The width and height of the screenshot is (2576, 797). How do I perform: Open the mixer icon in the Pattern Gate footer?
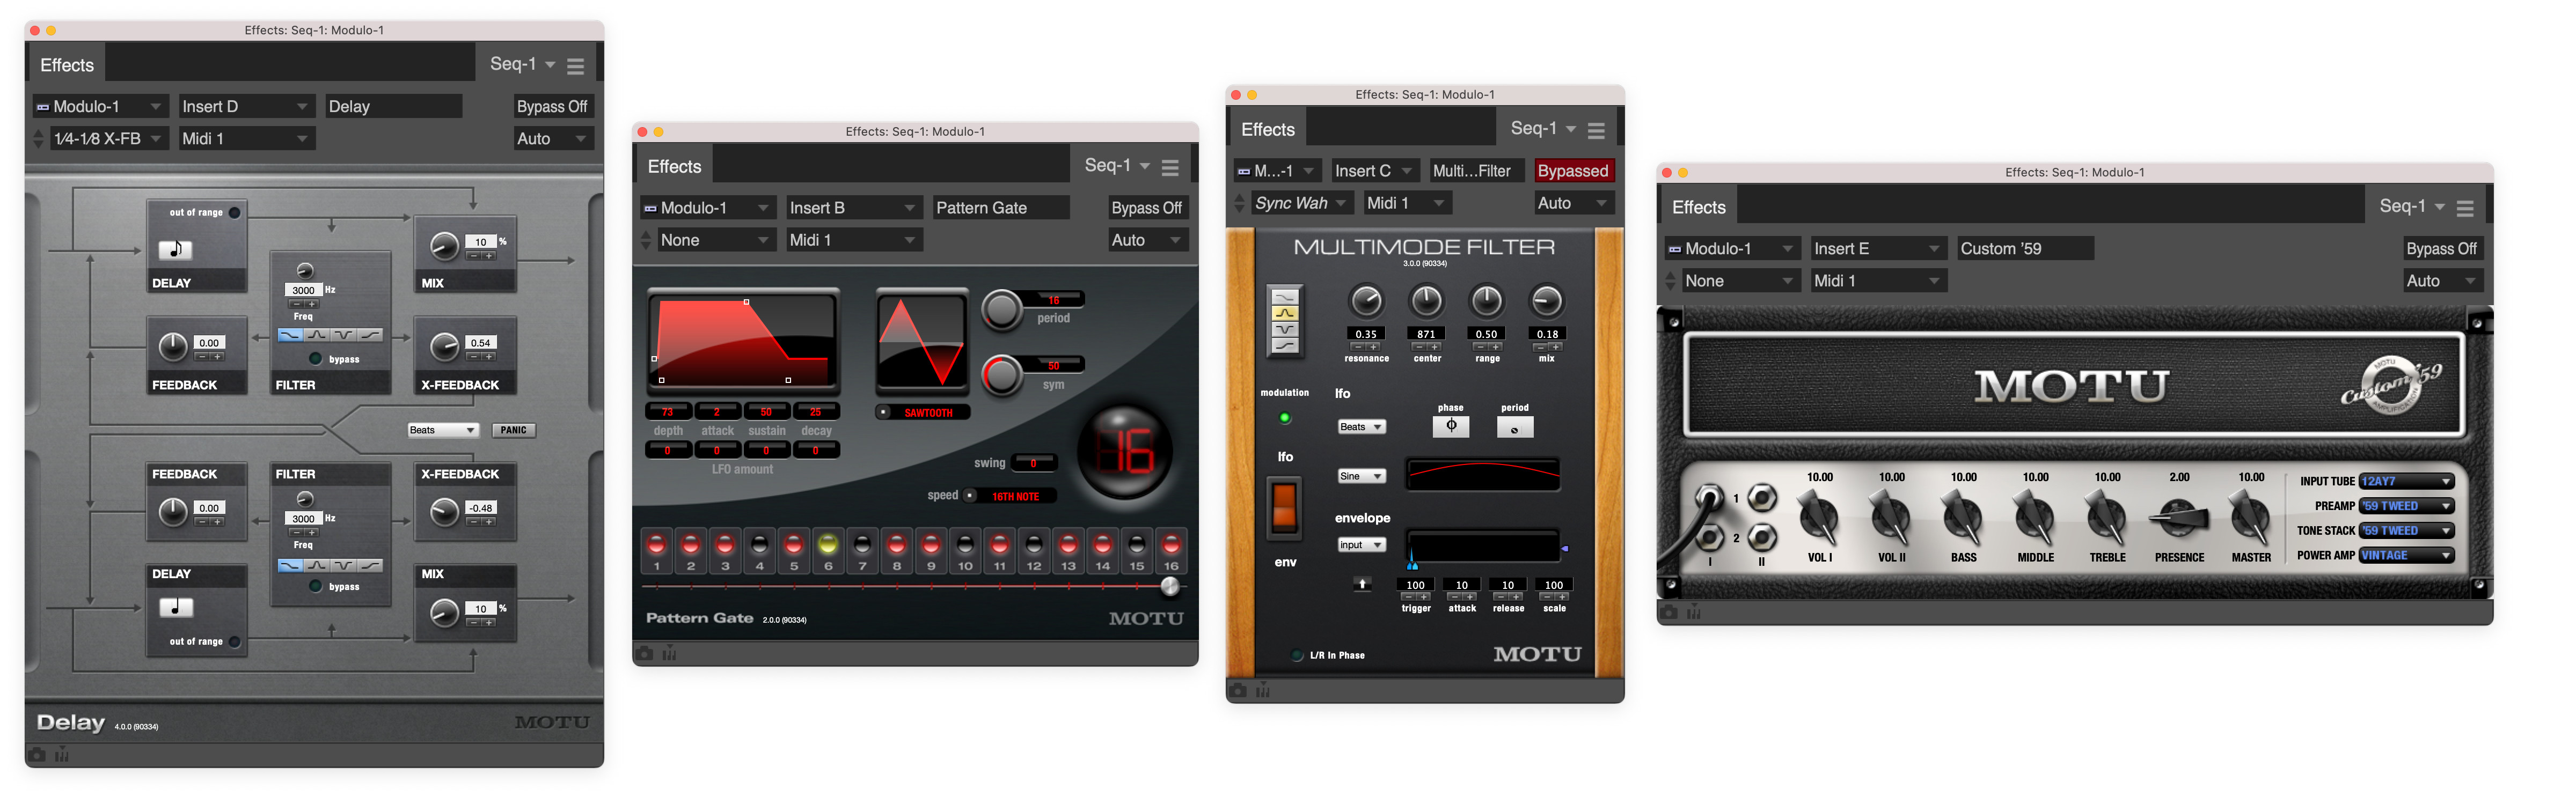pos(669,653)
